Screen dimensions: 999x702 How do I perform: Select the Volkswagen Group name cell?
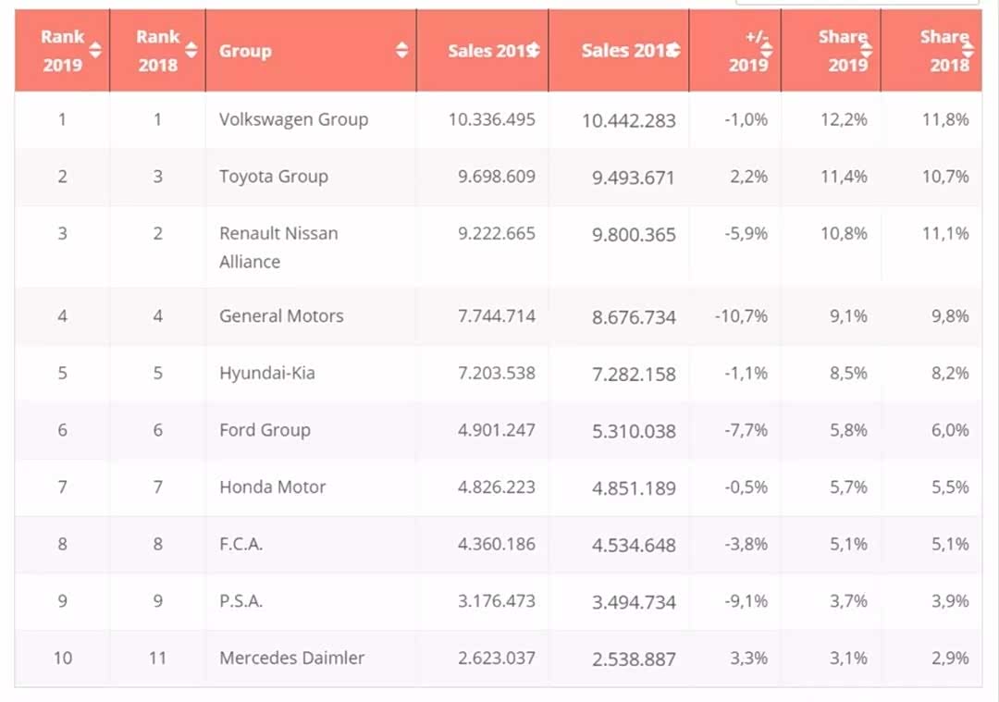click(293, 119)
